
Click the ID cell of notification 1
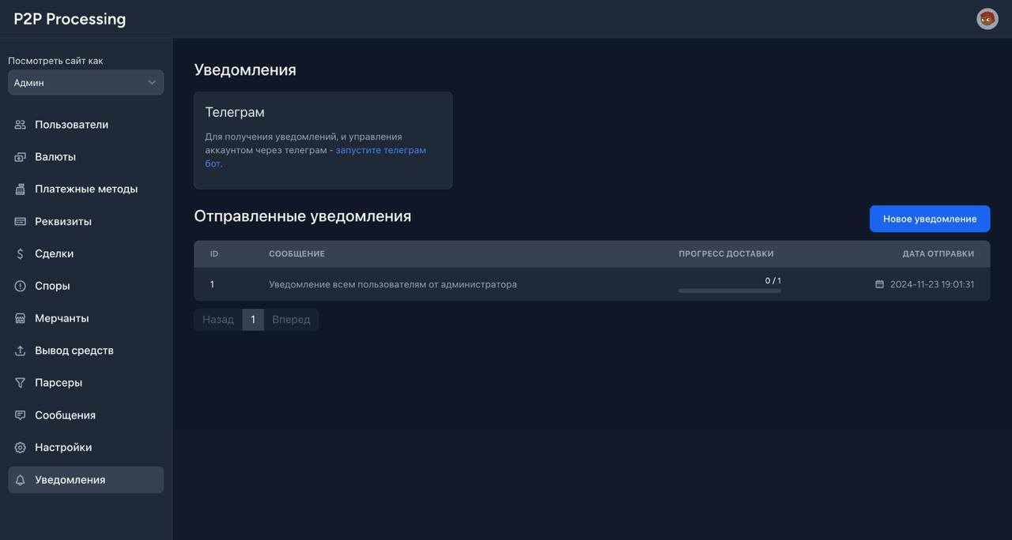212,284
